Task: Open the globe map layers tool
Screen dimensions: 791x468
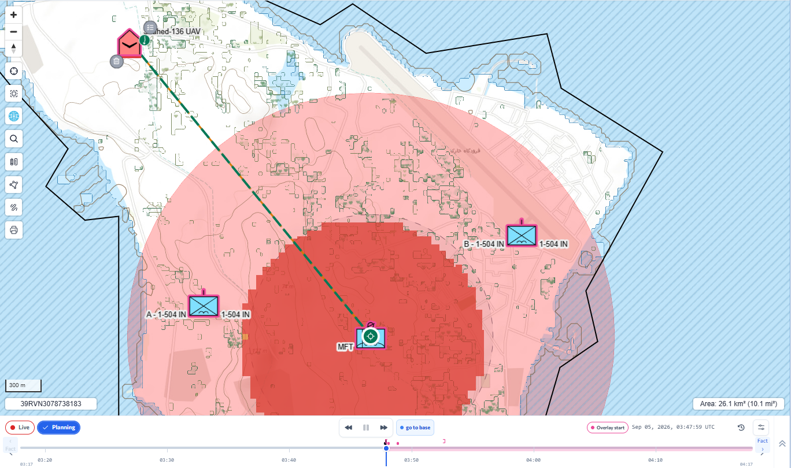Action: pyautogui.click(x=14, y=116)
